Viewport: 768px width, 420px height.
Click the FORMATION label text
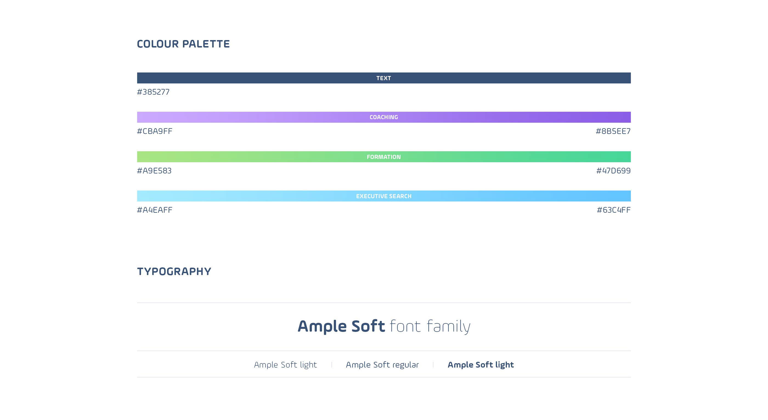384,157
